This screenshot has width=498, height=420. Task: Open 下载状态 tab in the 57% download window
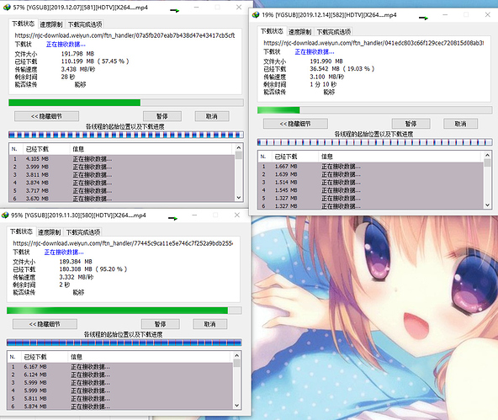click(x=24, y=24)
